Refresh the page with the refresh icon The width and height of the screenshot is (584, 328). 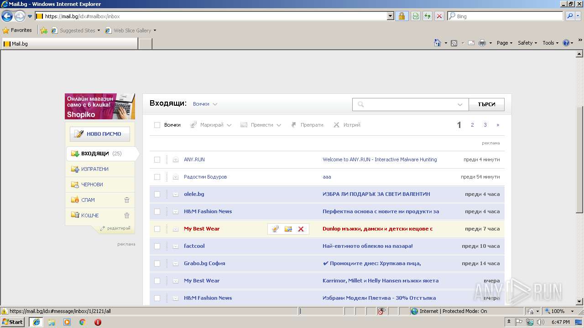point(428,16)
